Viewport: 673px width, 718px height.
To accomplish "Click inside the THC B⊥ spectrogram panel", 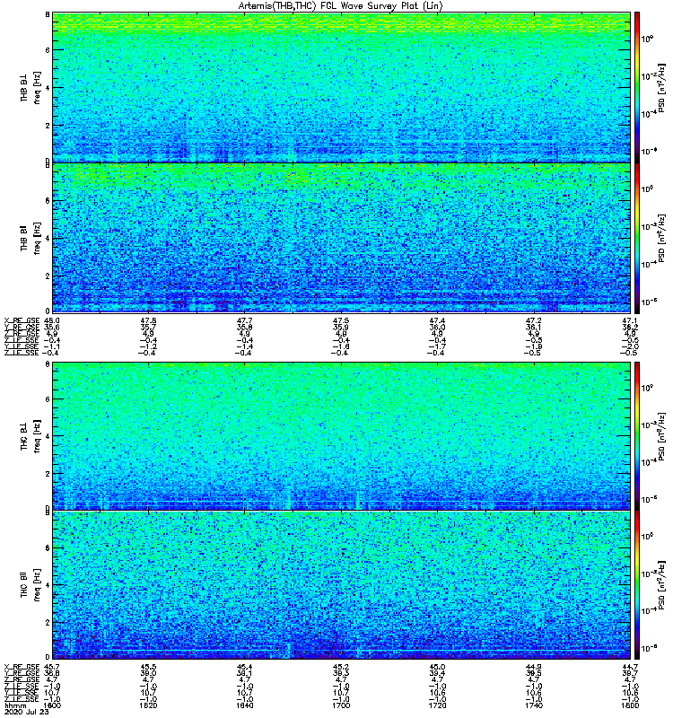I will tap(342, 435).
